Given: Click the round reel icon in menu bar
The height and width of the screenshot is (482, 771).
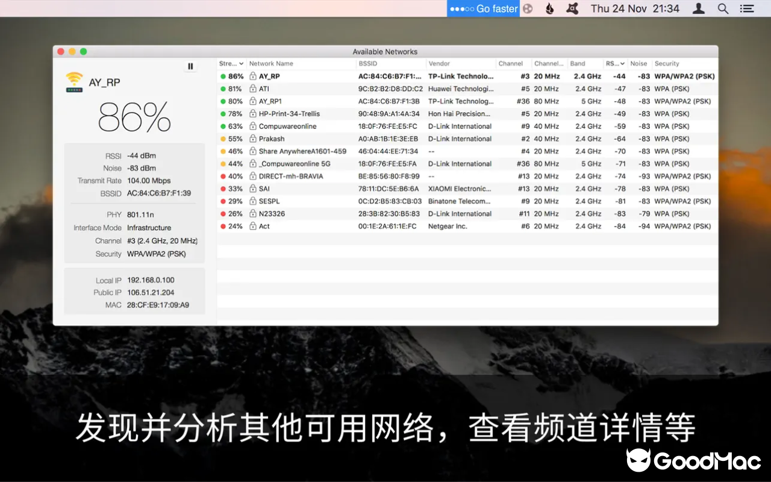Looking at the screenshot, I should [x=528, y=8].
